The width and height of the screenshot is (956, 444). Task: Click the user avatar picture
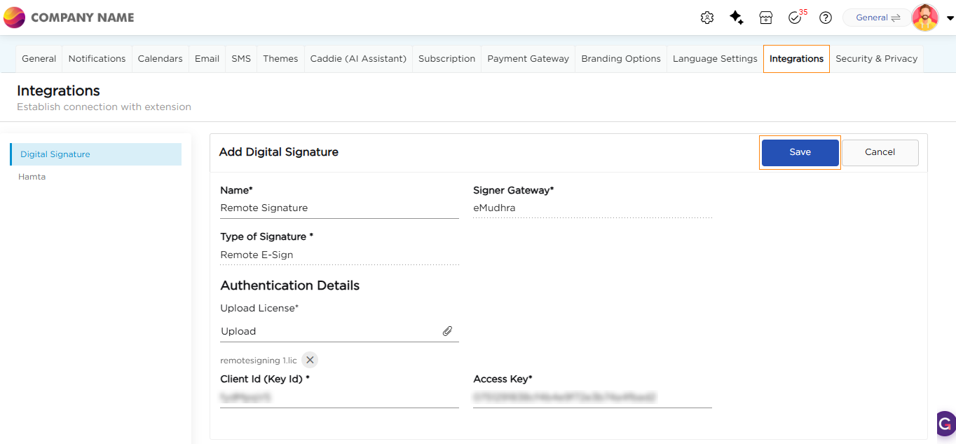point(925,18)
